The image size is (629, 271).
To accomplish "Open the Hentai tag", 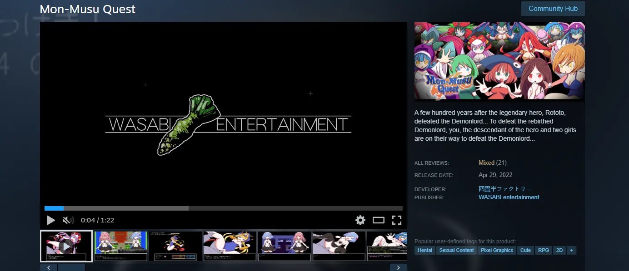I will (425, 250).
